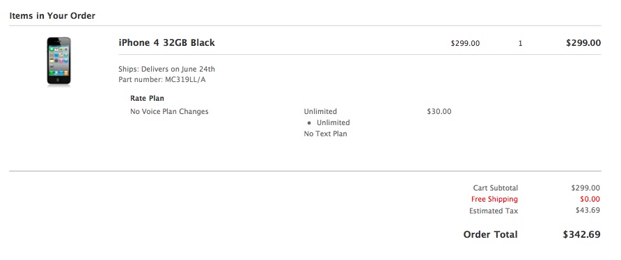Click the $30.00 plan price
The height and width of the screenshot is (260, 621).
(439, 112)
